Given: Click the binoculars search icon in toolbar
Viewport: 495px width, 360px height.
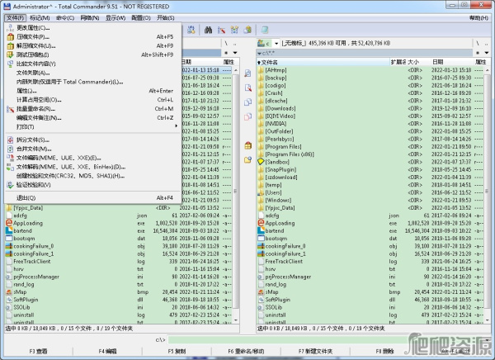Looking at the screenshot, I should 210,30.
